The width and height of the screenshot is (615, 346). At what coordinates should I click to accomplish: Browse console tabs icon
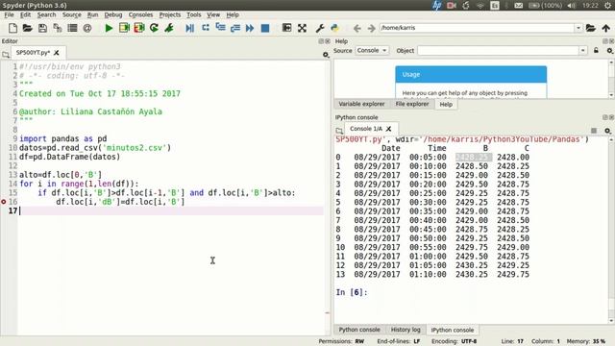tap(339, 131)
